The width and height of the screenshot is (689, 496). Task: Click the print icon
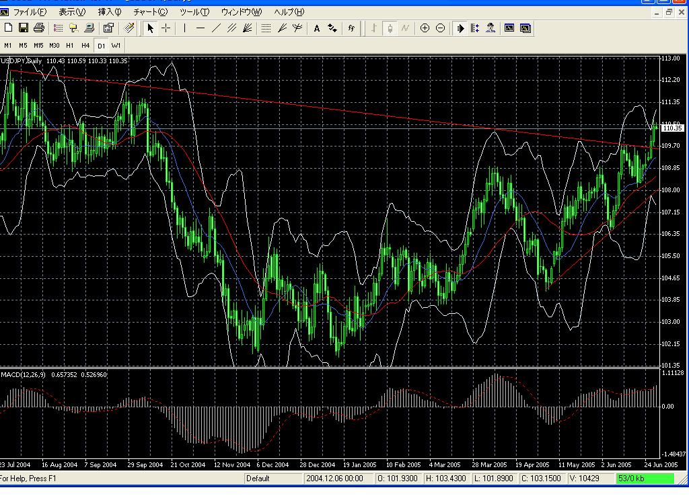pyautogui.click(x=38, y=28)
